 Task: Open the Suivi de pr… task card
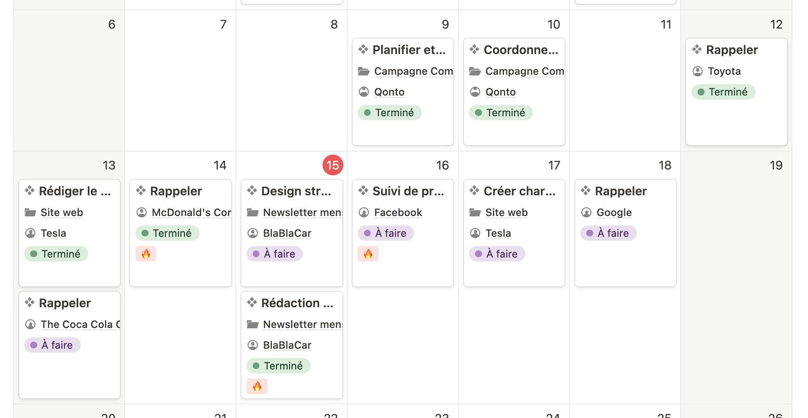408,191
